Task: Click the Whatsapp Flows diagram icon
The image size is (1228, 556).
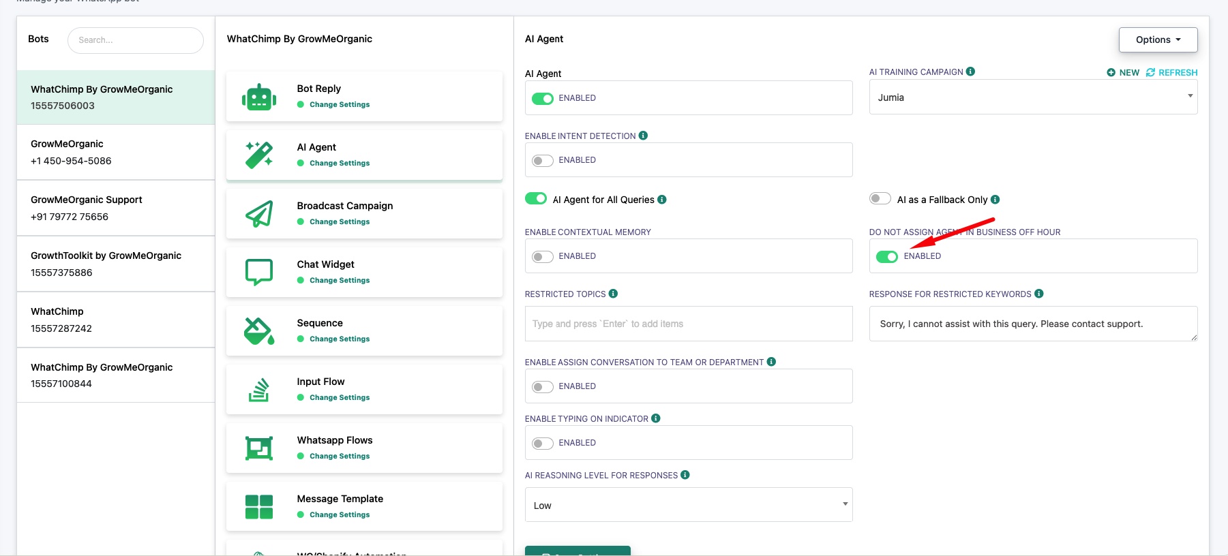Action: coord(259,448)
